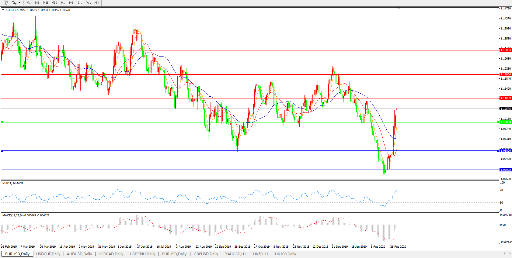Click the red 1.12004 price level label
Screen dimensions: 512x258
tap(506, 74)
